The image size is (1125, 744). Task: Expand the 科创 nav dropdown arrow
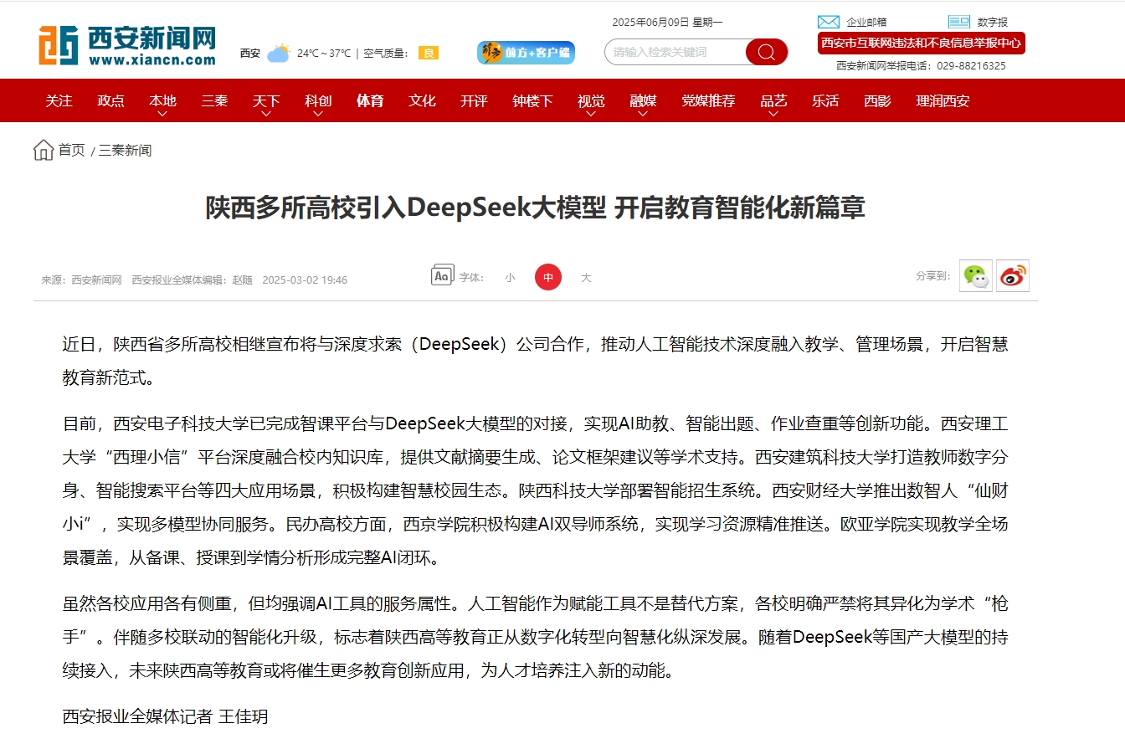tap(318, 114)
